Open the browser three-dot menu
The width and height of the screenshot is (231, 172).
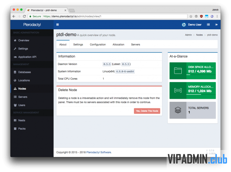tap(217, 16)
